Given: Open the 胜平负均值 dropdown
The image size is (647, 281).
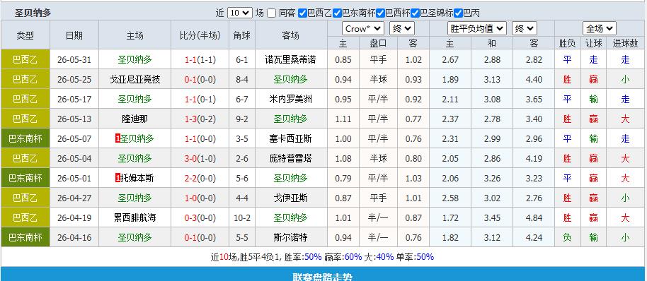Looking at the screenshot, I should click(x=477, y=29).
